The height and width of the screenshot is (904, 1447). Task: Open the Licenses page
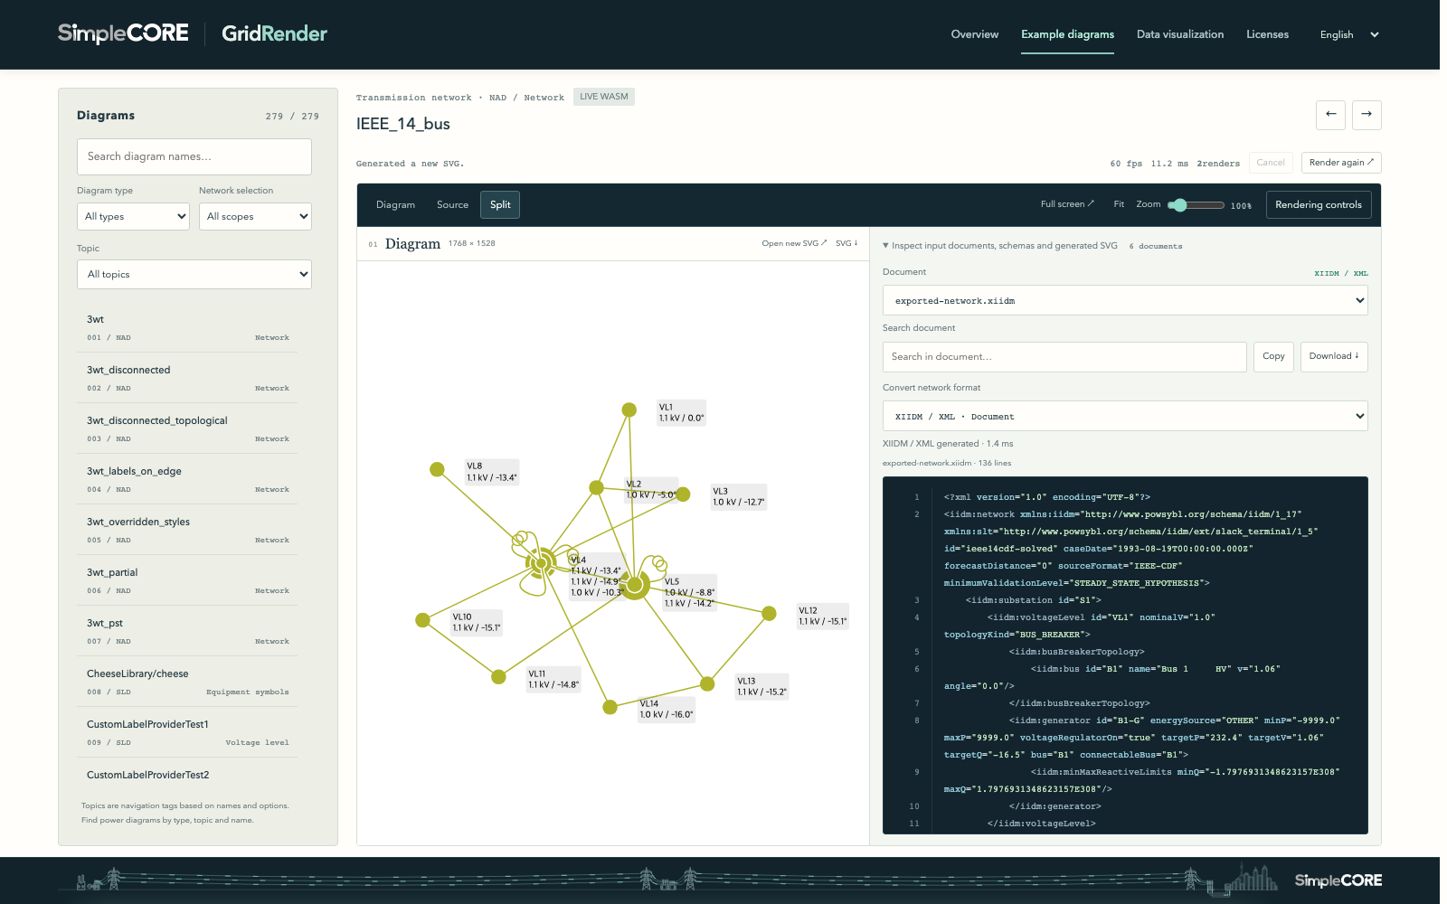[1267, 34]
